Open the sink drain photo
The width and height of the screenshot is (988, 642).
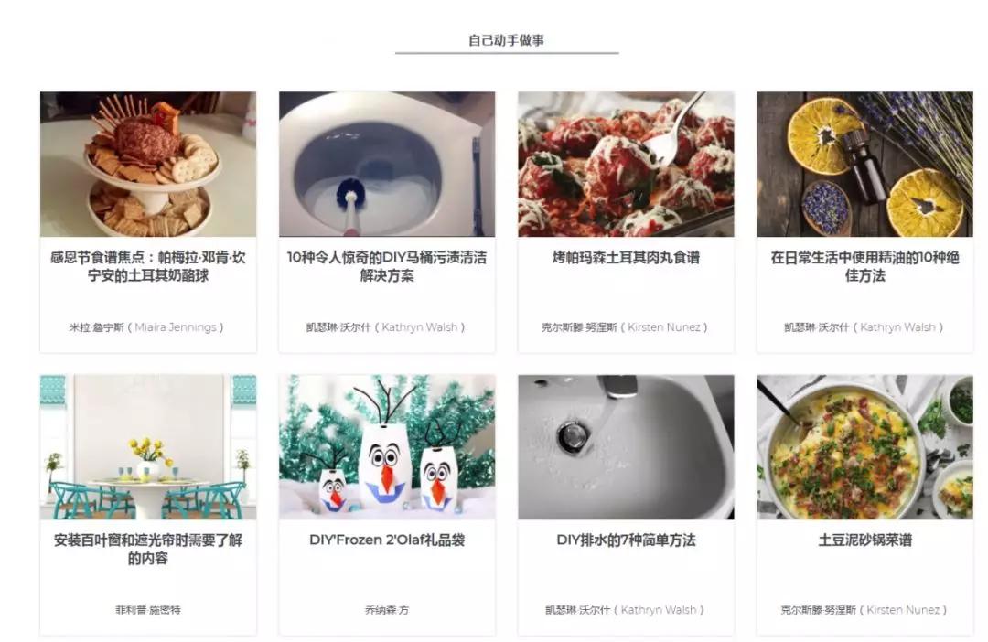tap(626, 447)
